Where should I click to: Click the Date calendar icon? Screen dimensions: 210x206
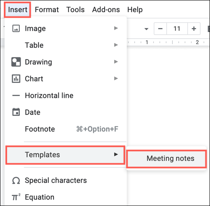coord(16,112)
